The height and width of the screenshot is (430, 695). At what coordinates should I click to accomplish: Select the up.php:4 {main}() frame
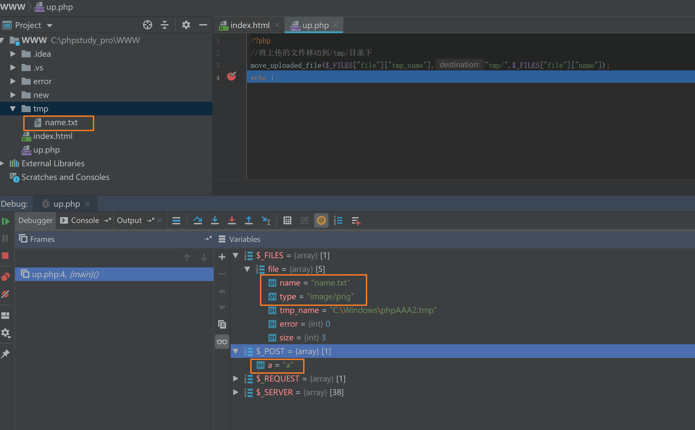click(114, 274)
